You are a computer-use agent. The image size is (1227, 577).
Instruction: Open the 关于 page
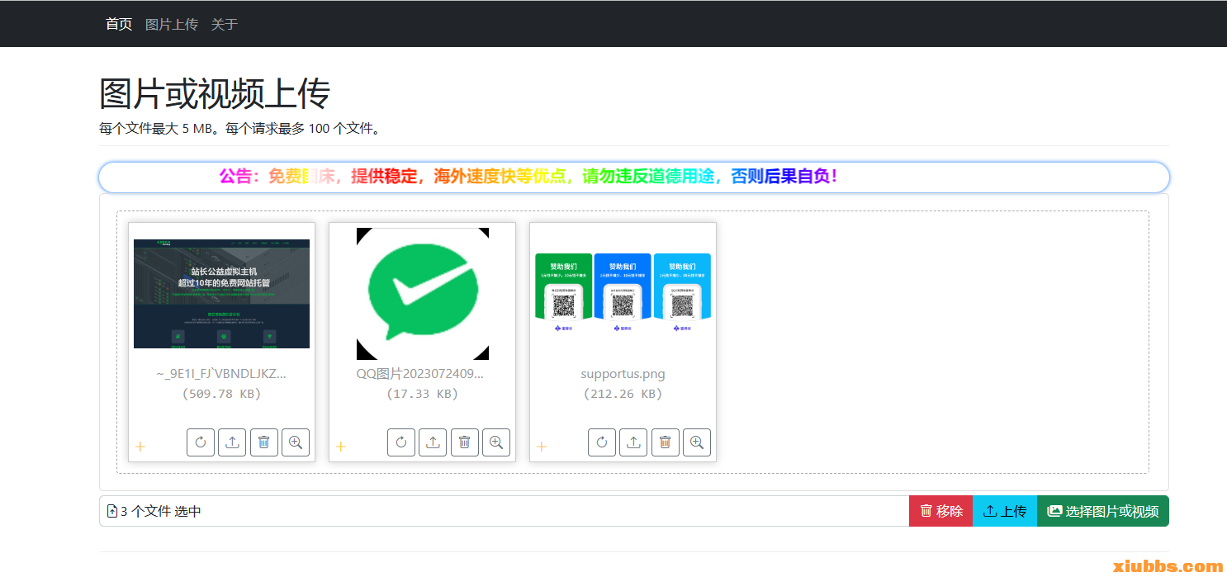pos(225,24)
